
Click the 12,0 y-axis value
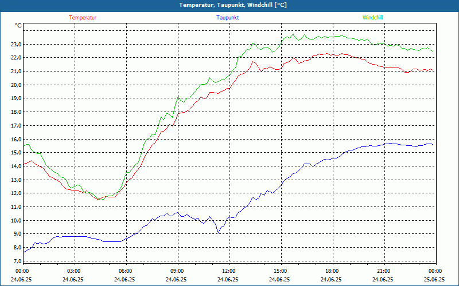[16, 193]
